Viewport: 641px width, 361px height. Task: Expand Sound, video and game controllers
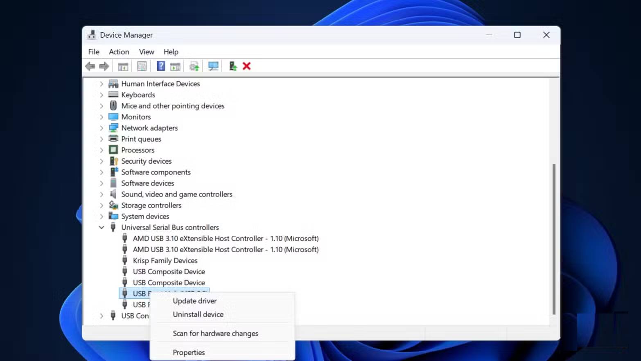pyautogui.click(x=102, y=194)
